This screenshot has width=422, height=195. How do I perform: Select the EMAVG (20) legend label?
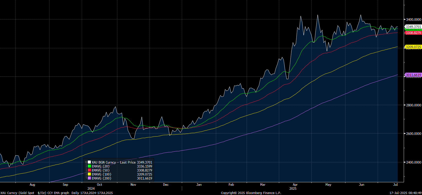coord(101,166)
